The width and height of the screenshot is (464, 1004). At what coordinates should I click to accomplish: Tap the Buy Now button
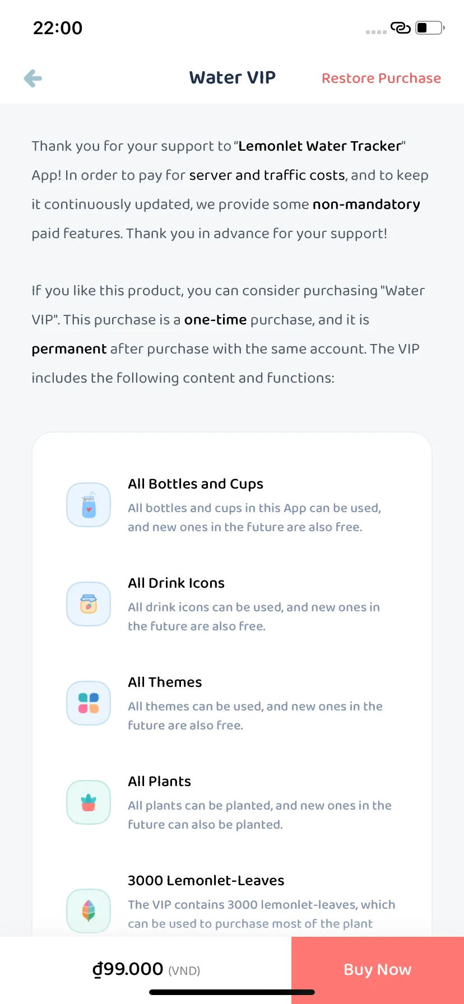click(378, 970)
